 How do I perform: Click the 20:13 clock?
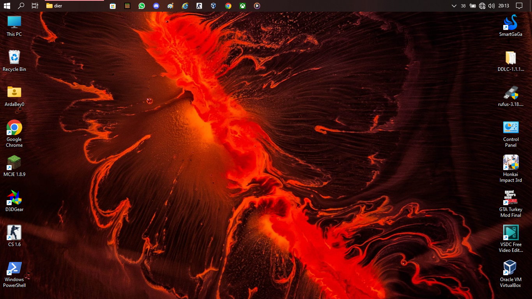[x=504, y=6]
